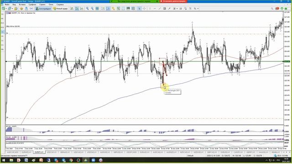Toggle the Toolbox panel icon

26,9
